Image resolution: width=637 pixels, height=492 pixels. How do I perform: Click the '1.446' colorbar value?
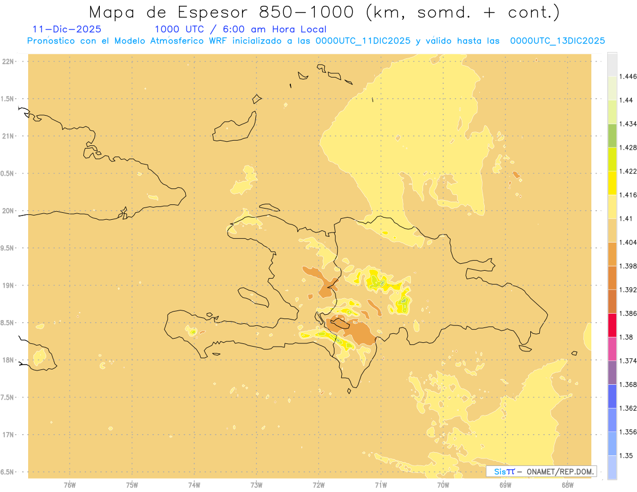(x=629, y=76)
